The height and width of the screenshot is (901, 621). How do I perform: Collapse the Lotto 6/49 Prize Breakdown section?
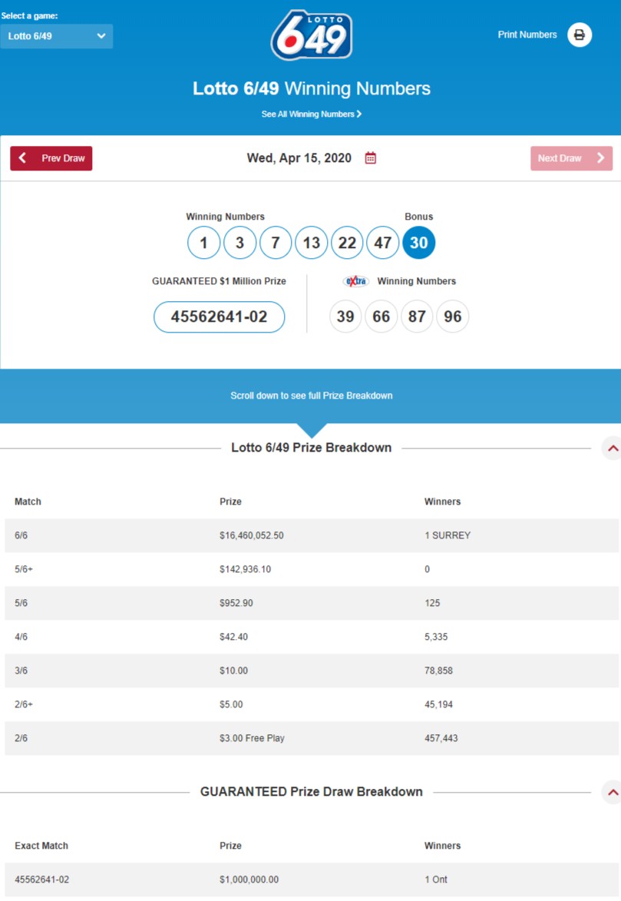(613, 449)
